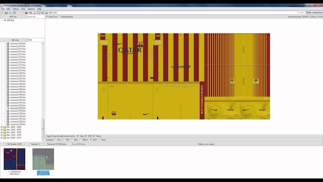Screen dimensions: 323x182
Task: Open settings with the blue gear icon
Action: [x=31, y=13]
